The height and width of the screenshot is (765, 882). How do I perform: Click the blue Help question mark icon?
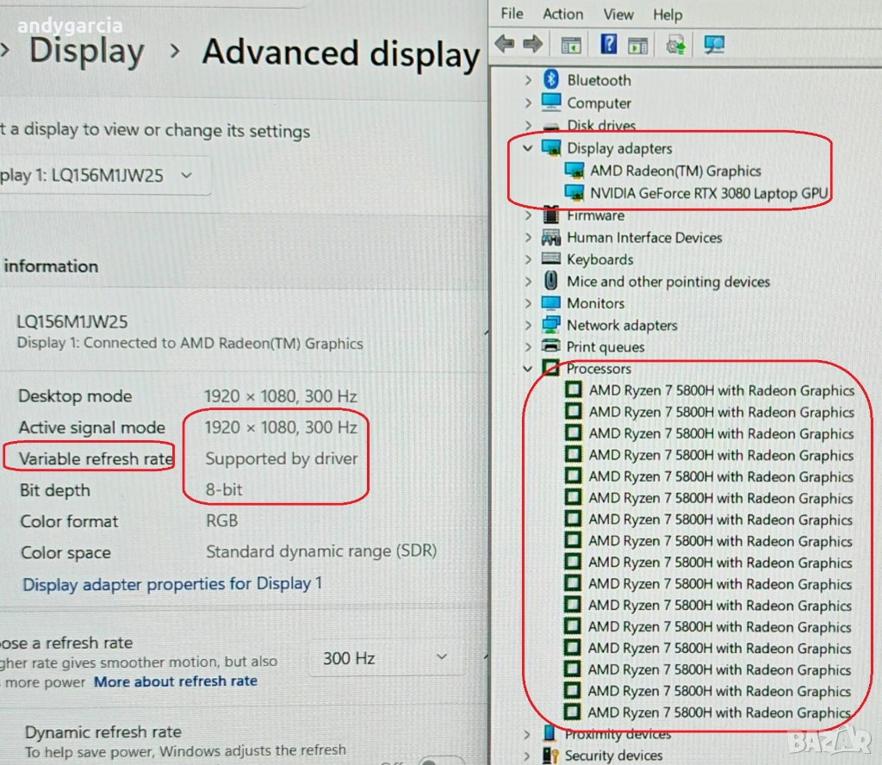pyautogui.click(x=609, y=45)
